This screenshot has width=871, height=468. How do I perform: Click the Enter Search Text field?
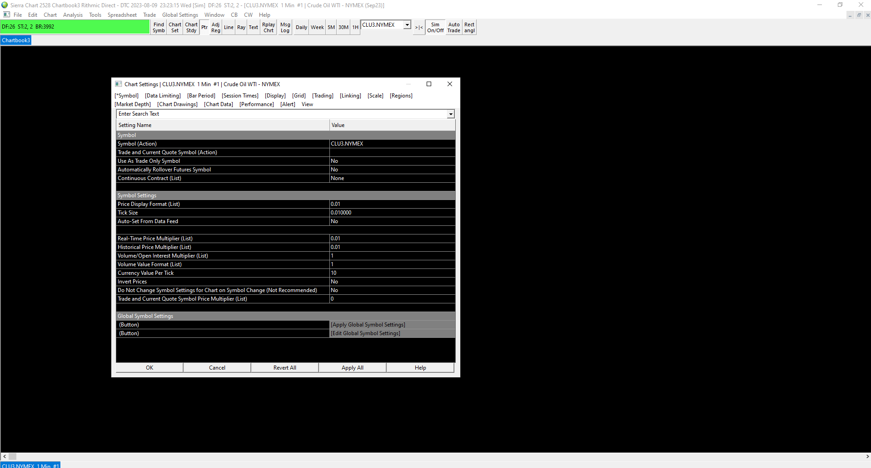click(x=282, y=114)
